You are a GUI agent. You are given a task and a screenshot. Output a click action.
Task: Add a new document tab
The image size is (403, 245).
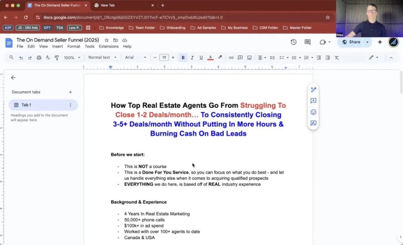click(x=71, y=92)
